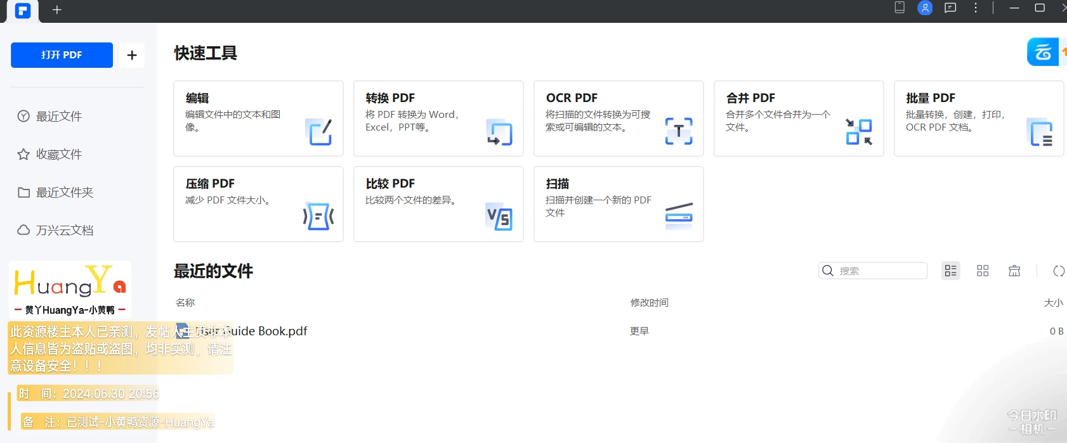Open Recent Folders (最近文件夹)
This screenshot has width=1067, height=443.
coord(64,193)
